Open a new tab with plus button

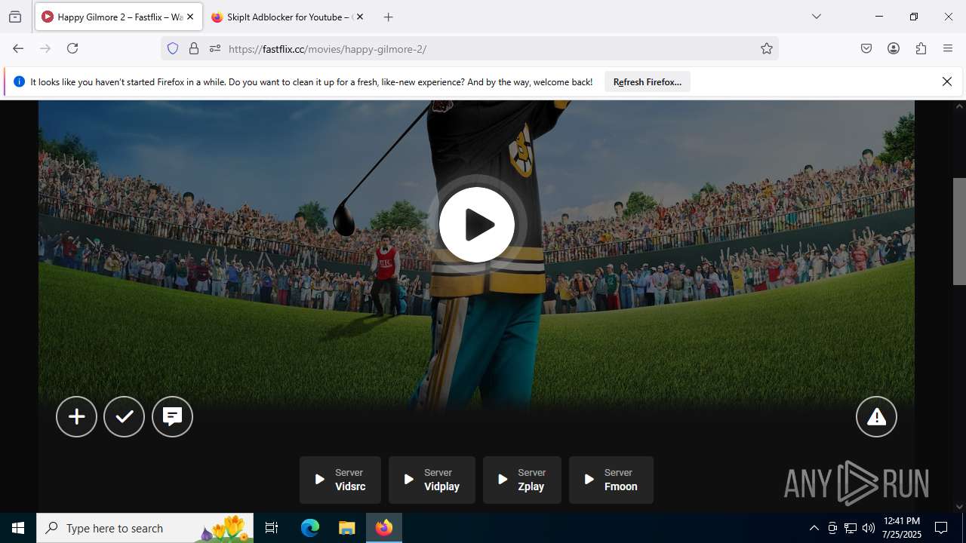click(389, 17)
